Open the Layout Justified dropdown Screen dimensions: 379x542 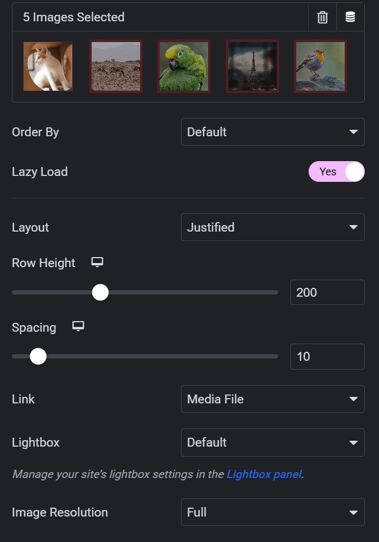click(273, 227)
